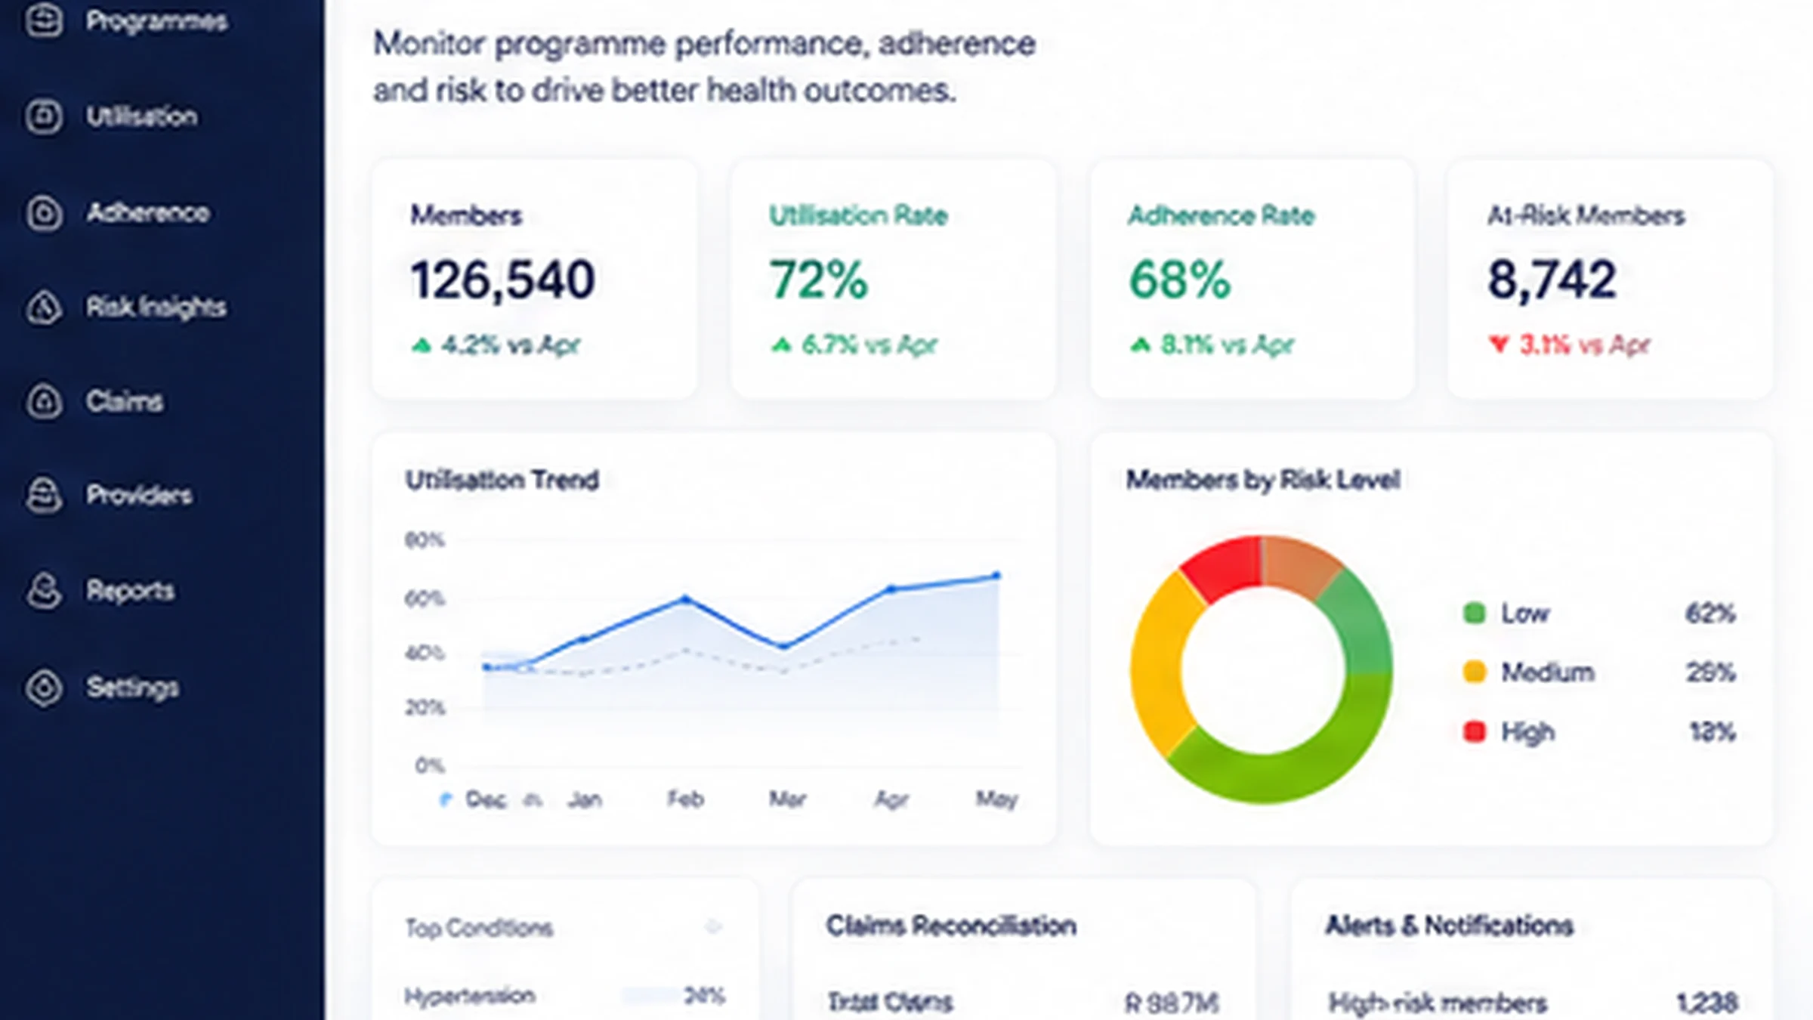Click the green arrow under Adherence Rate
Viewport: 1813px width, 1020px height.
(x=1140, y=345)
